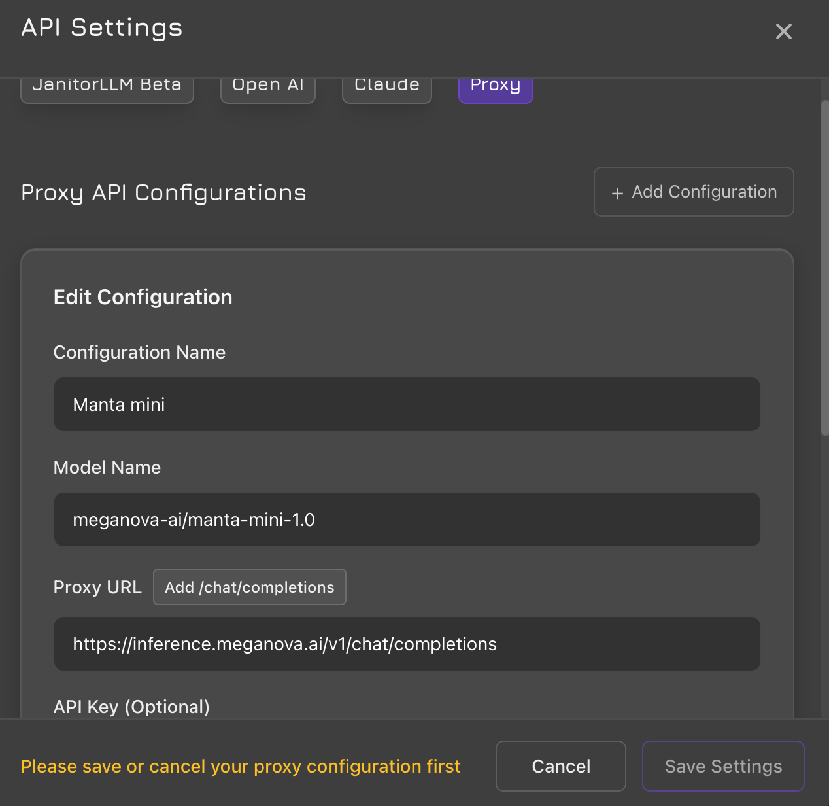Click the yellow save-or-cancel warning message
The height and width of the screenshot is (806, 829).
(x=241, y=767)
